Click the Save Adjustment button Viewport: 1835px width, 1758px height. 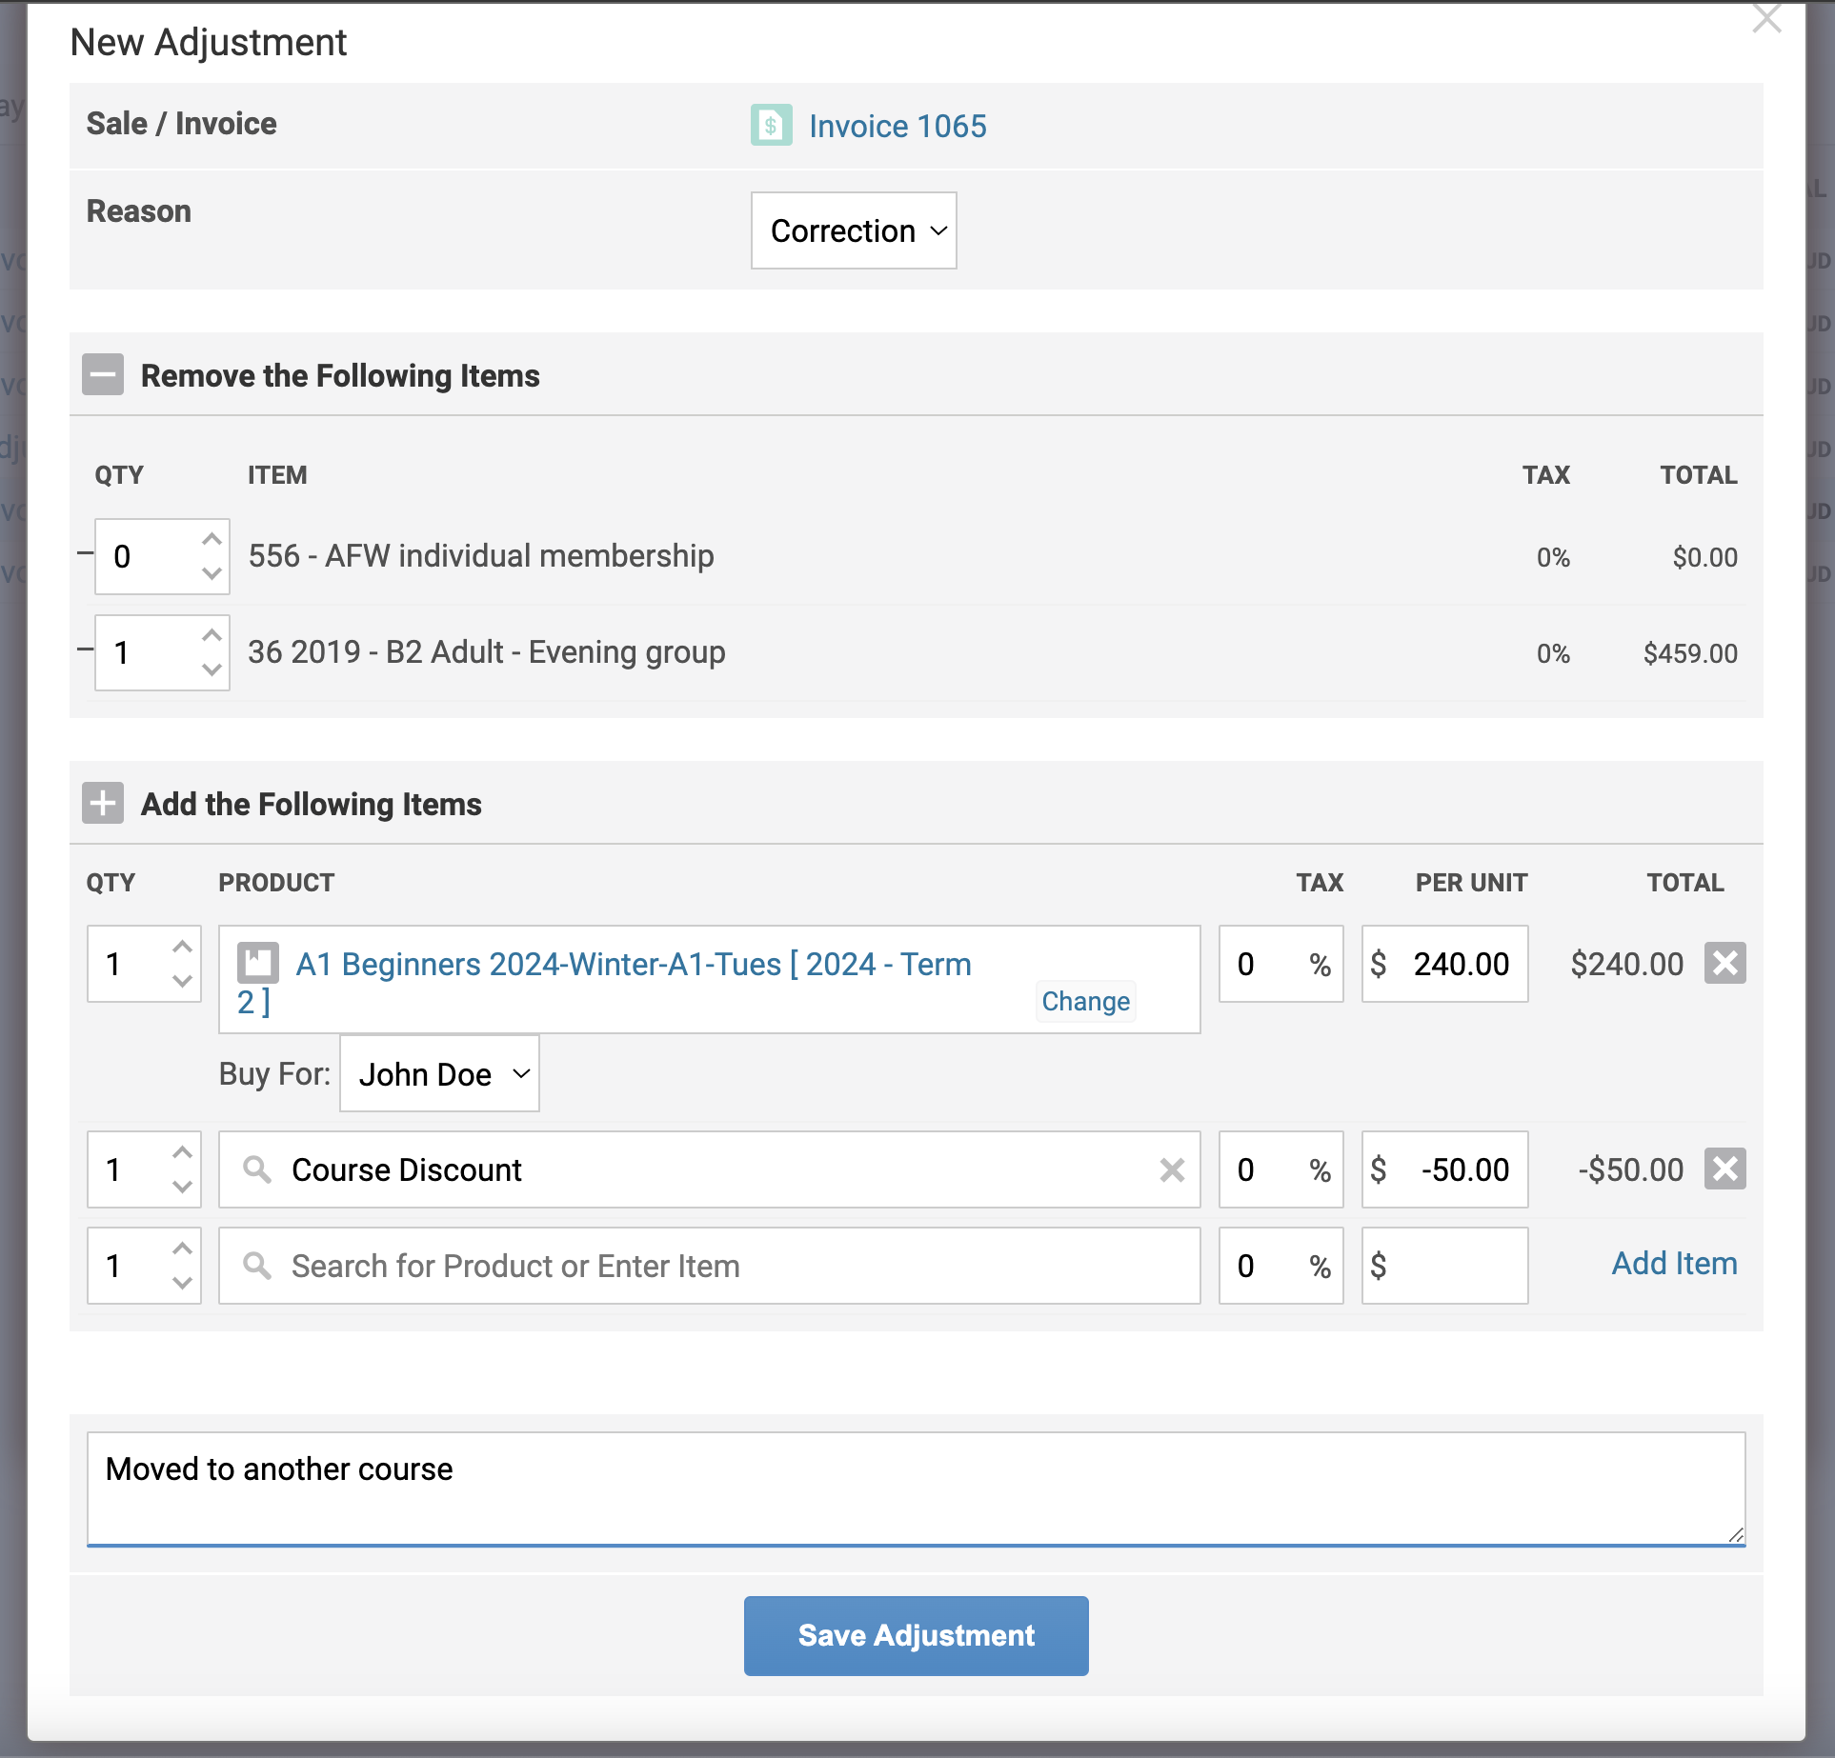[x=916, y=1635]
